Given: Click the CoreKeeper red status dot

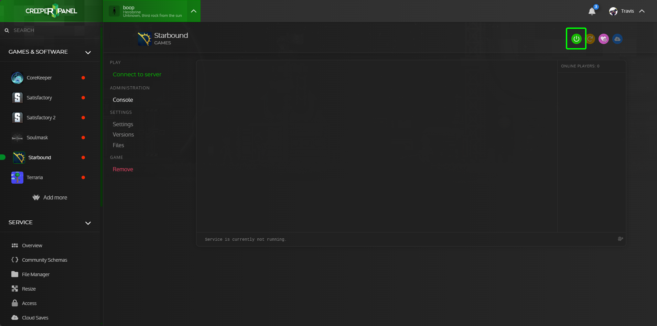Looking at the screenshot, I should click(x=83, y=78).
